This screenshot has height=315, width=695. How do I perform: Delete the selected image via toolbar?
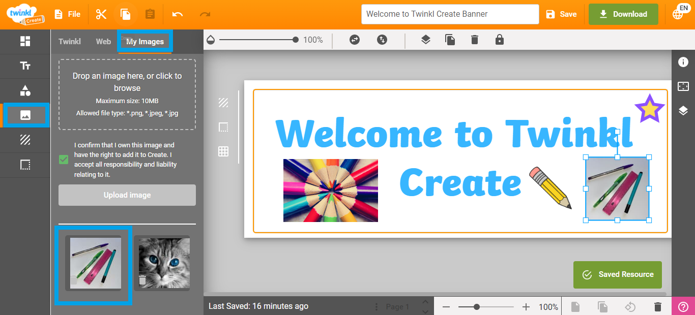[x=475, y=39]
